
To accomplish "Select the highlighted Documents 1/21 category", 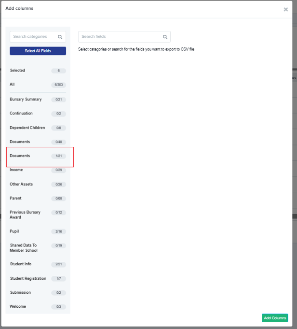I will tap(38, 156).
